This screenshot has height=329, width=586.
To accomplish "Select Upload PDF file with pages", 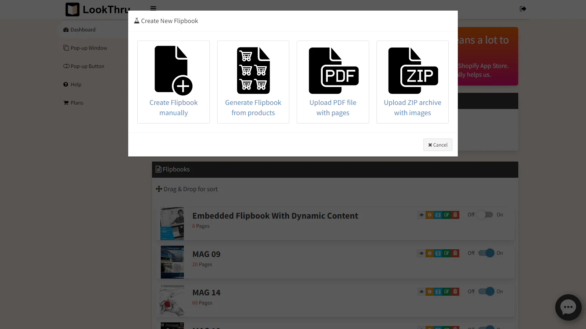I will pyautogui.click(x=333, y=82).
